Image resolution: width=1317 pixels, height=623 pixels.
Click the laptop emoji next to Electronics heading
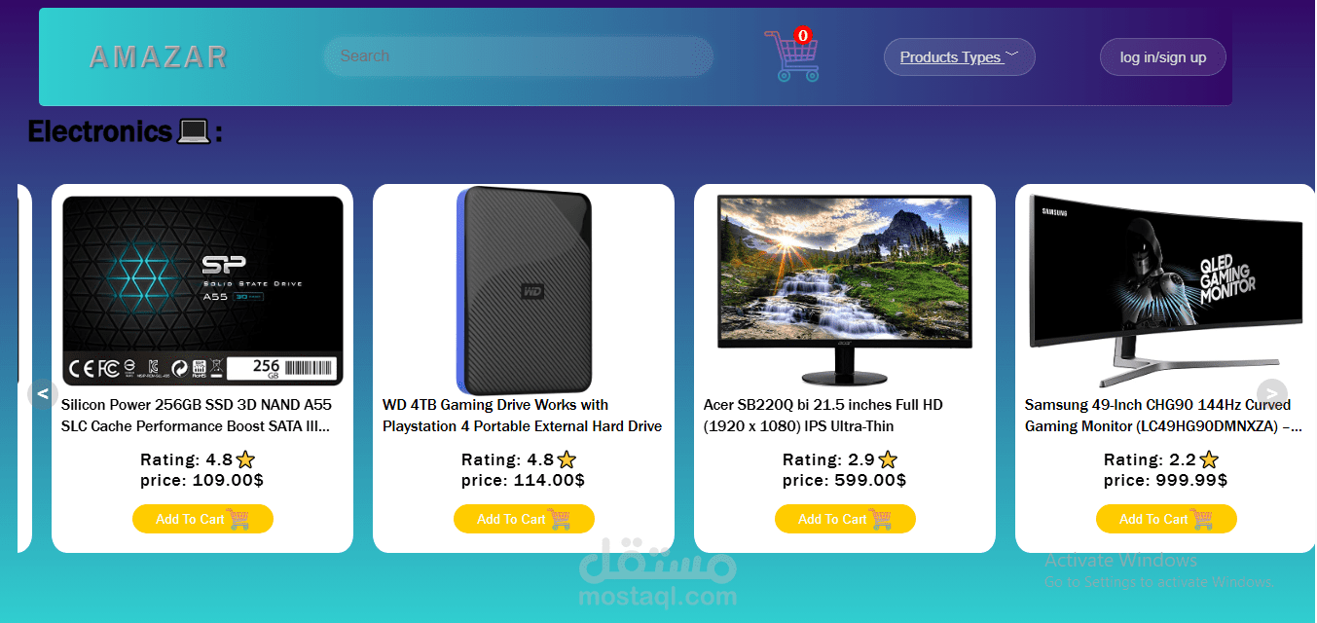(194, 131)
